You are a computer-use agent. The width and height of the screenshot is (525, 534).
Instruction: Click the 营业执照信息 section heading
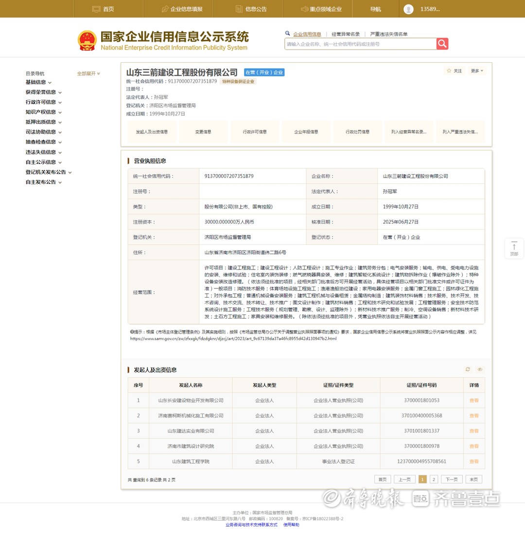[x=150, y=161]
